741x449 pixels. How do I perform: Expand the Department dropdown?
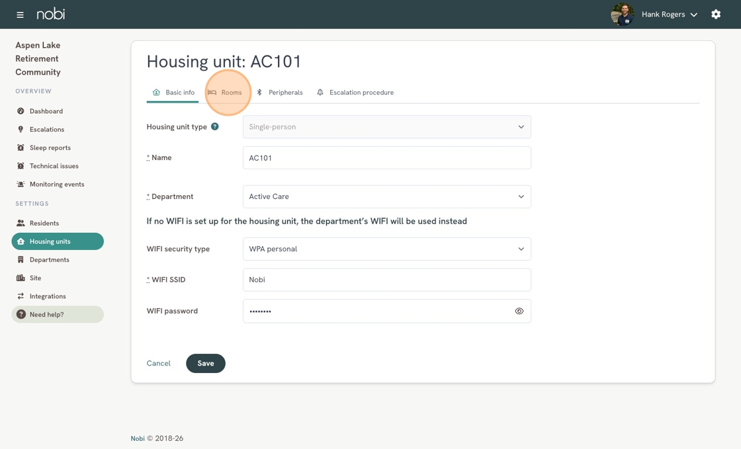[x=386, y=196]
